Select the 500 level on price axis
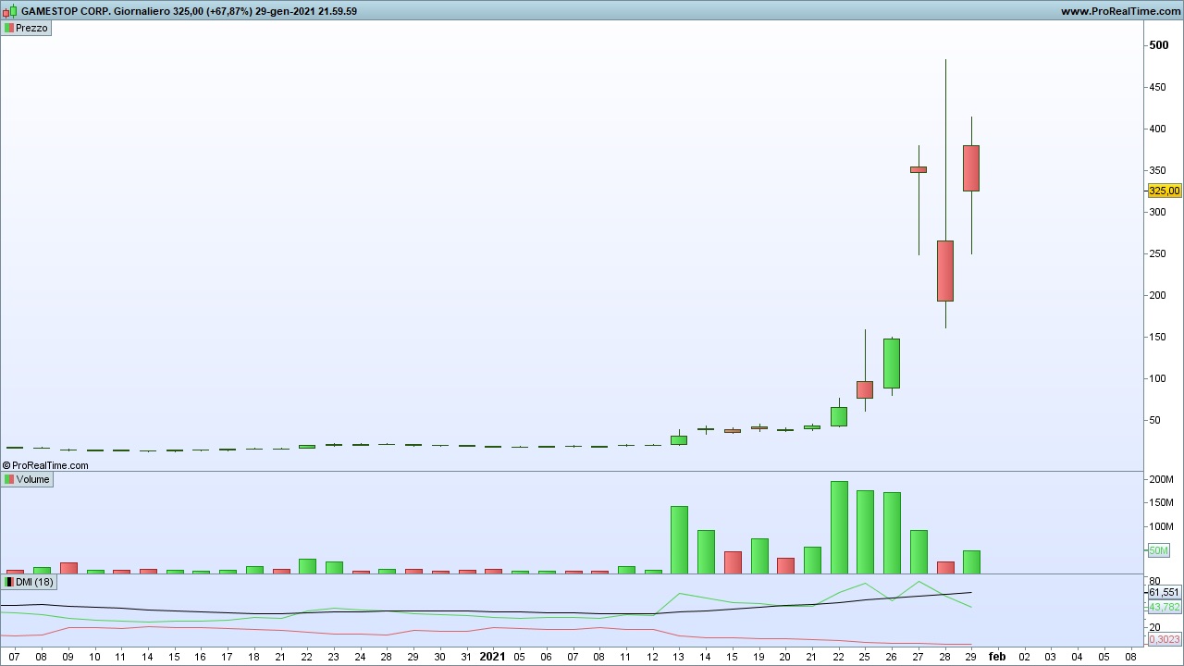The image size is (1184, 666). click(1158, 45)
